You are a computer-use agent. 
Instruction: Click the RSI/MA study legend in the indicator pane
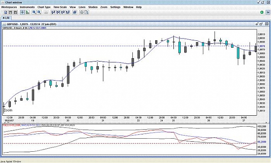(39, 125)
